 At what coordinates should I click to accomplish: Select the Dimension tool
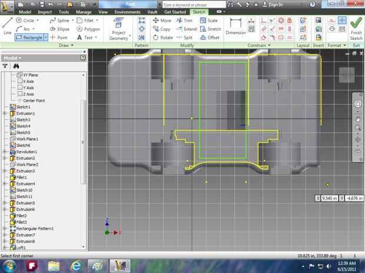[x=235, y=26]
